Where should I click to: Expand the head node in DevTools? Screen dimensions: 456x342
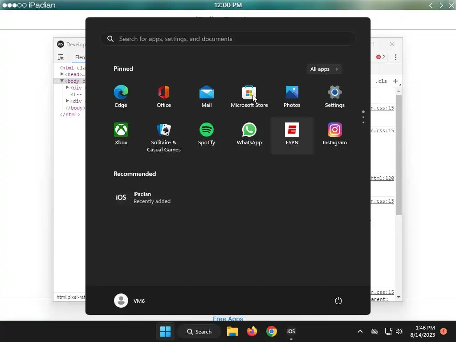(62, 74)
